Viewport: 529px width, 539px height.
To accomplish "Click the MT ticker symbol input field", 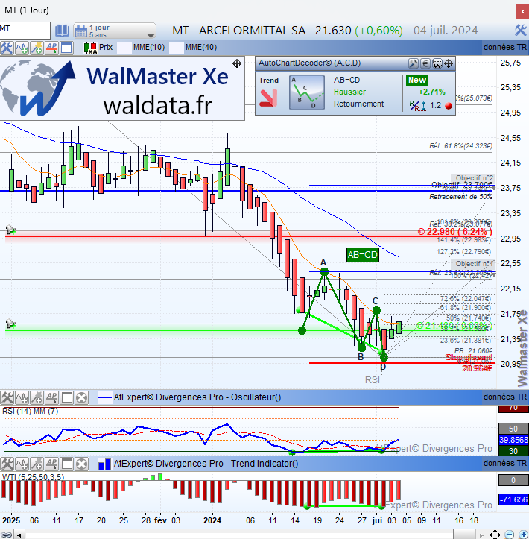I will pyautogui.click(x=25, y=30).
